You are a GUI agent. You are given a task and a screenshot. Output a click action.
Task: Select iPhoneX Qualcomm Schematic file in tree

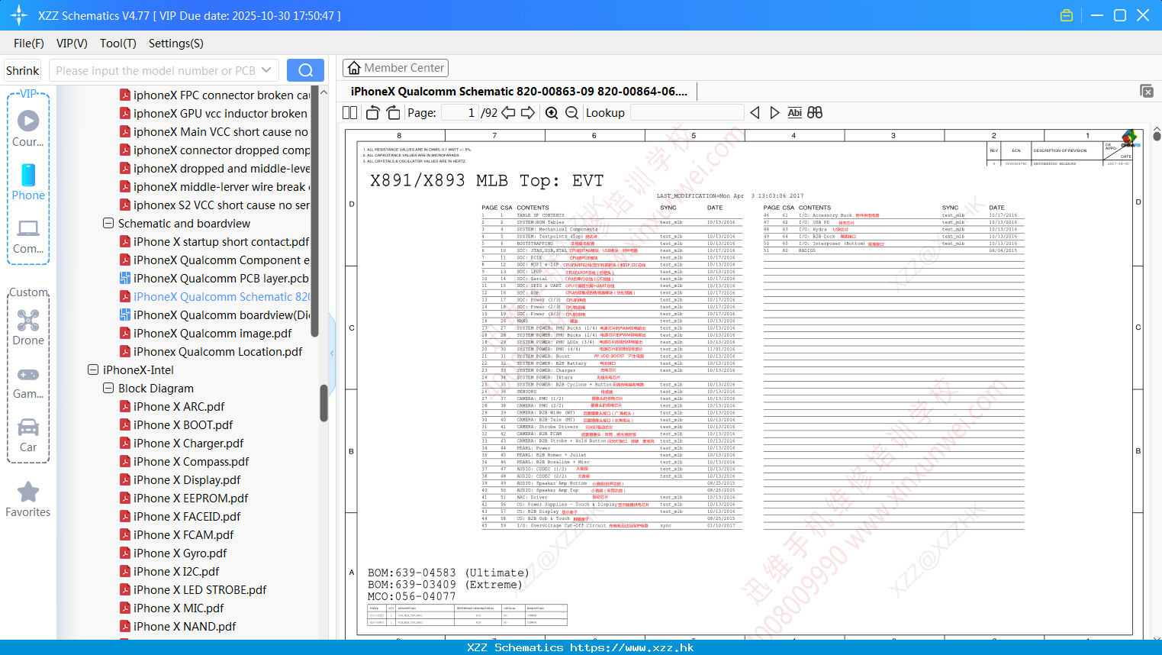[214, 297]
